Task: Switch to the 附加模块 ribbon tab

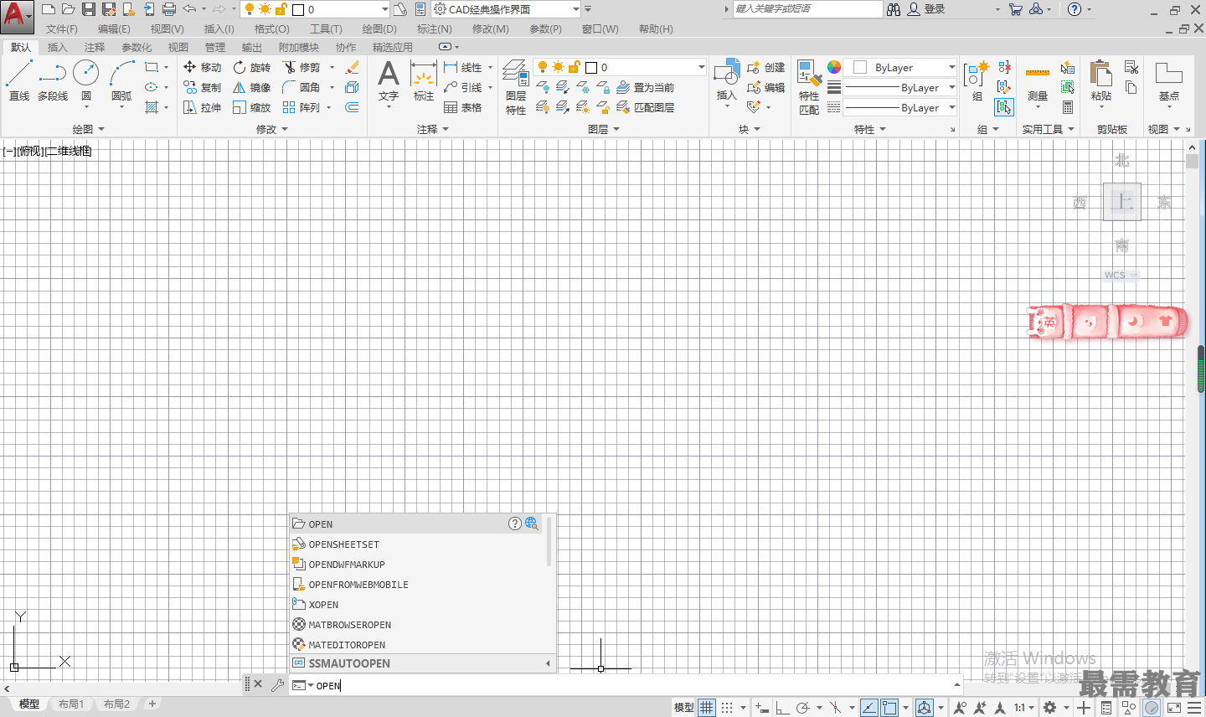Action: pyautogui.click(x=299, y=47)
